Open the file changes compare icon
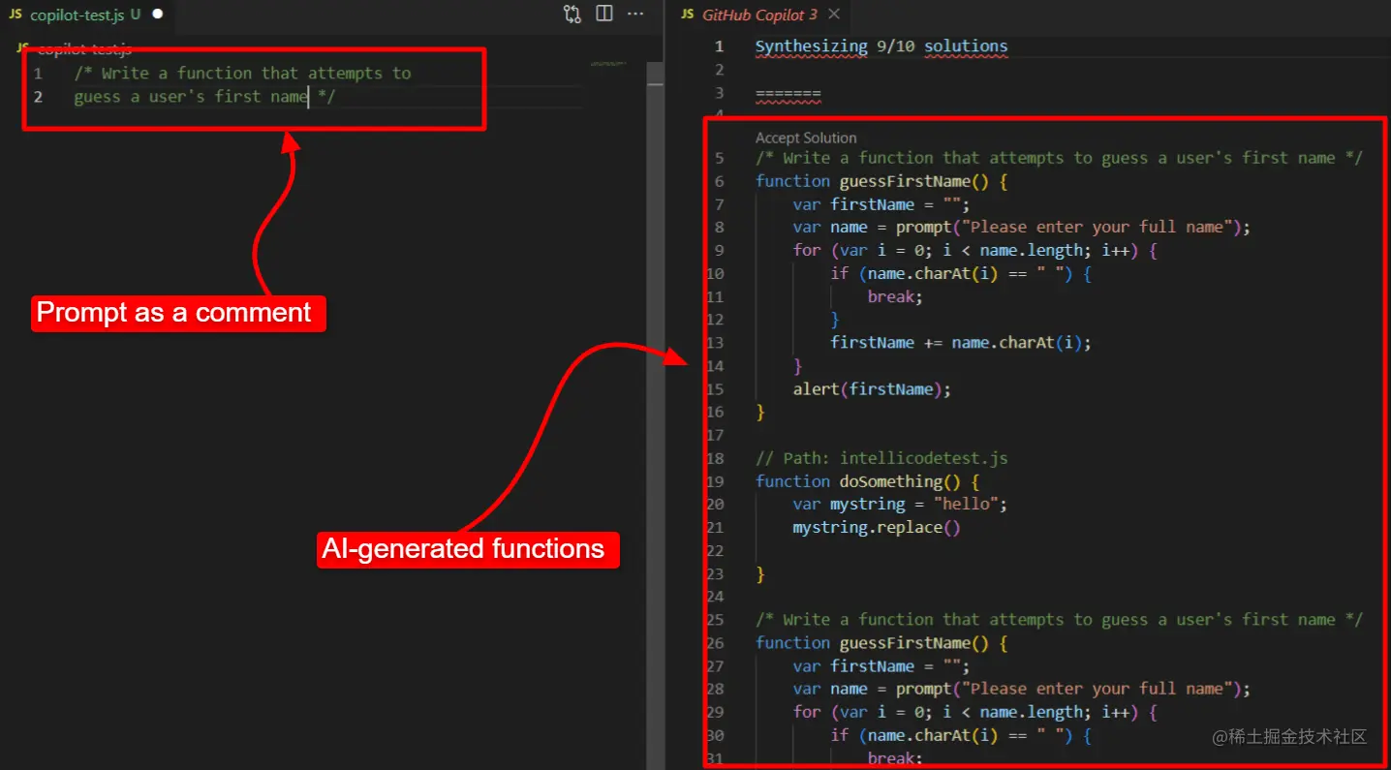 (572, 14)
